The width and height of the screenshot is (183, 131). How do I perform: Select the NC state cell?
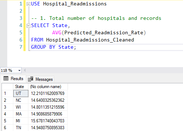click(x=21, y=100)
